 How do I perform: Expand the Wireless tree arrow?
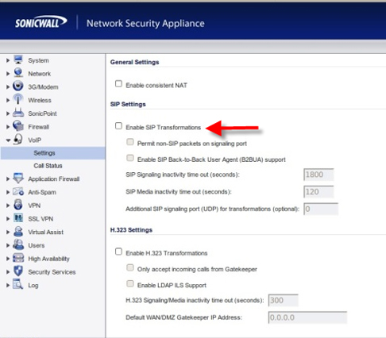pyautogui.click(x=8, y=100)
